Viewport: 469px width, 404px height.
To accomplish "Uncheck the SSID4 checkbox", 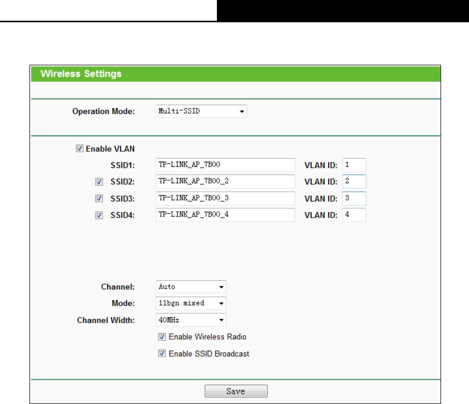I will click(x=99, y=215).
